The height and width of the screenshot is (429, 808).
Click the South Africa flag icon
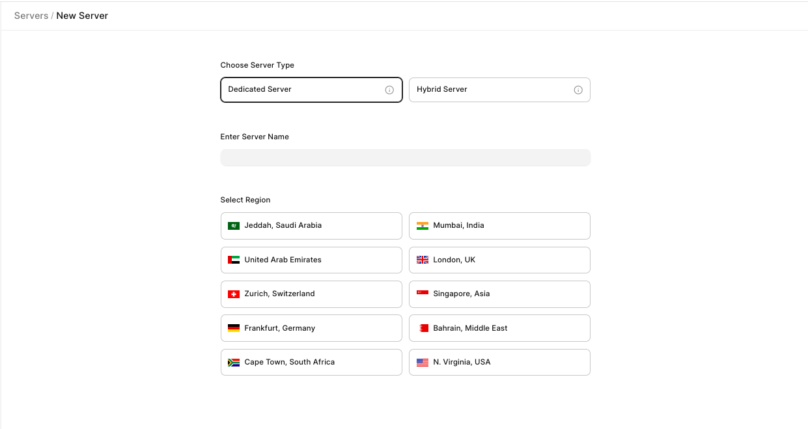[x=234, y=363]
